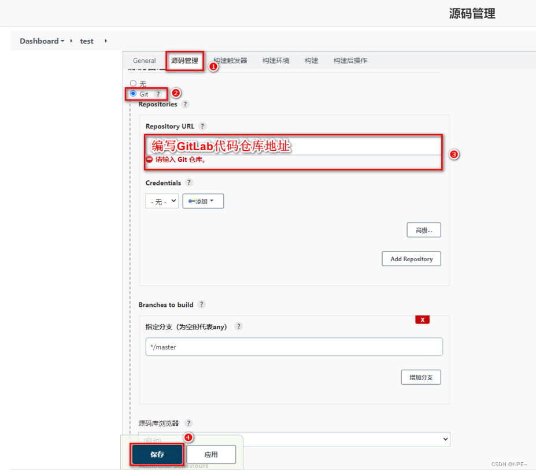Go to the 构建触发器 tab
The image size is (536, 472).
click(x=230, y=61)
